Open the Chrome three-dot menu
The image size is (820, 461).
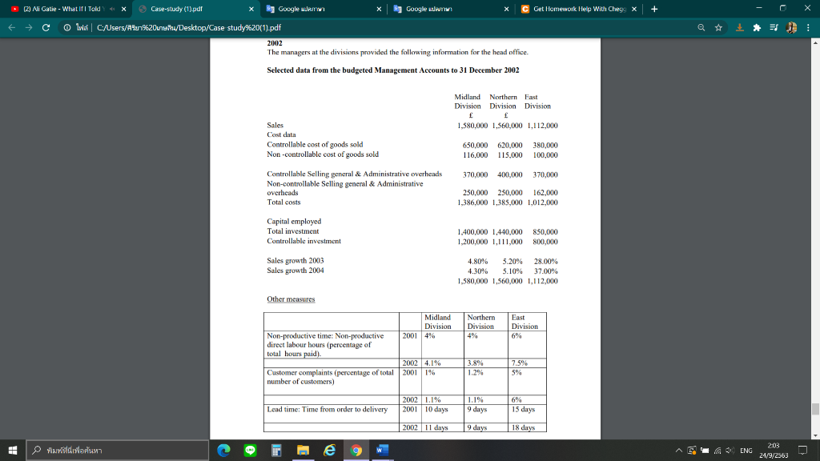click(808, 26)
